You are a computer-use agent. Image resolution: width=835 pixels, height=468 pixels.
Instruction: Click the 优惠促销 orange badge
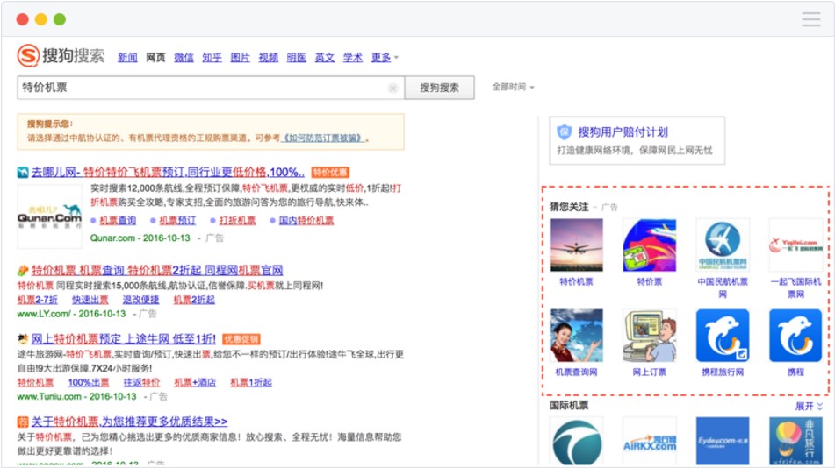241,339
